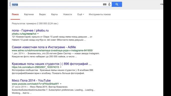Expand the Ещё dropdown menu
The width and height of the screenshot is (171, 96).
coord(81,14)
